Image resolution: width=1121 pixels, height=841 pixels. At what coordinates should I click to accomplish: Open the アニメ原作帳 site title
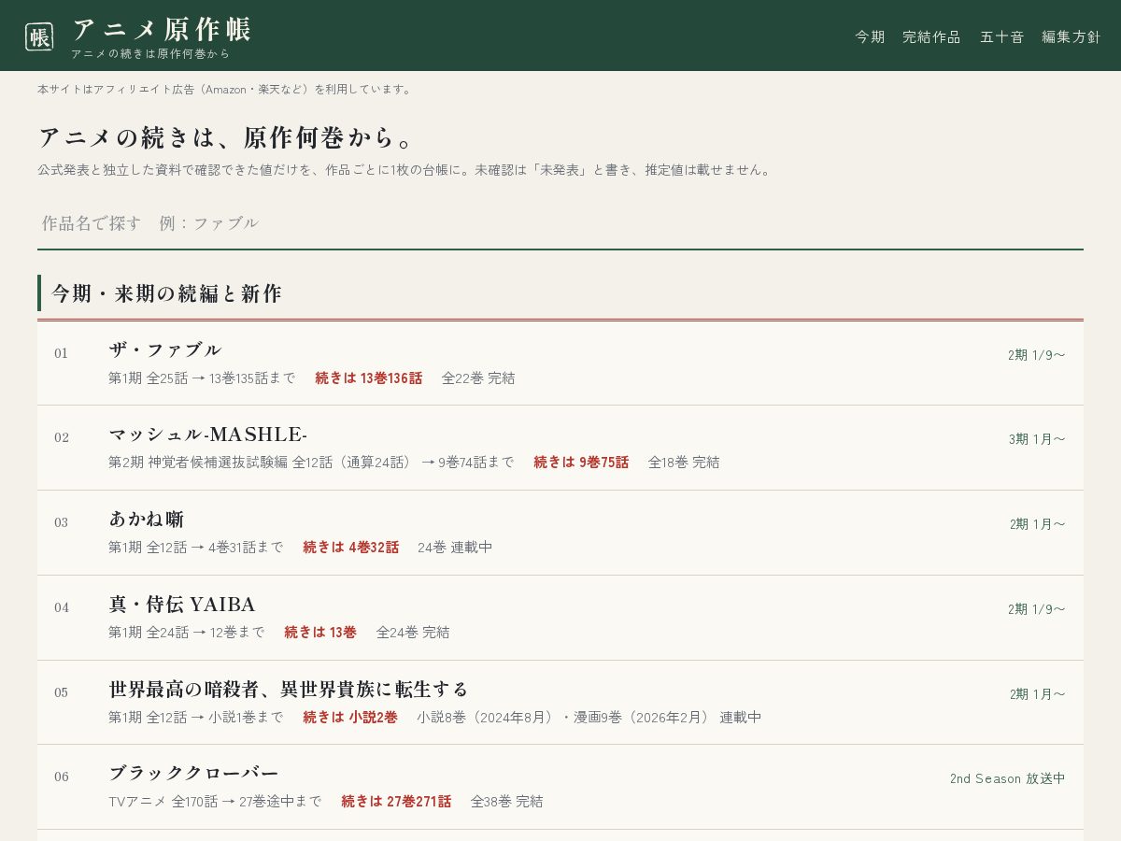coord(162,29)
